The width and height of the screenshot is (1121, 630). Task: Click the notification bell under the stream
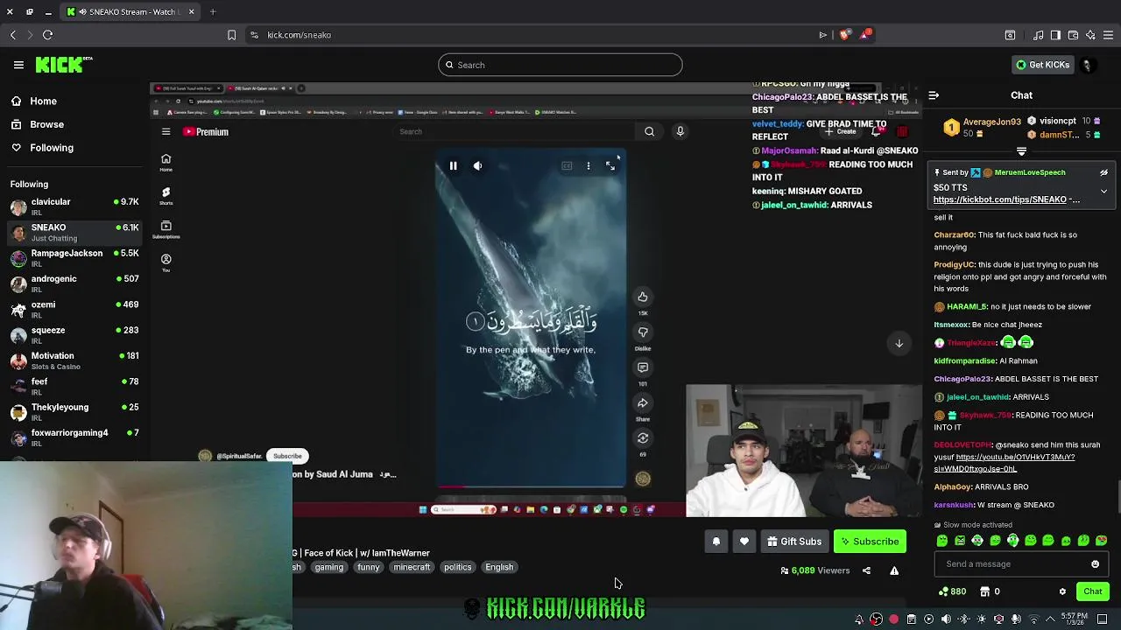pos(716,542)
